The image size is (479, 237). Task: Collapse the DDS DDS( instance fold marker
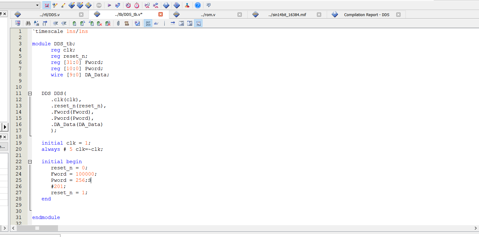pyautogui.click(x=30, y=93)
